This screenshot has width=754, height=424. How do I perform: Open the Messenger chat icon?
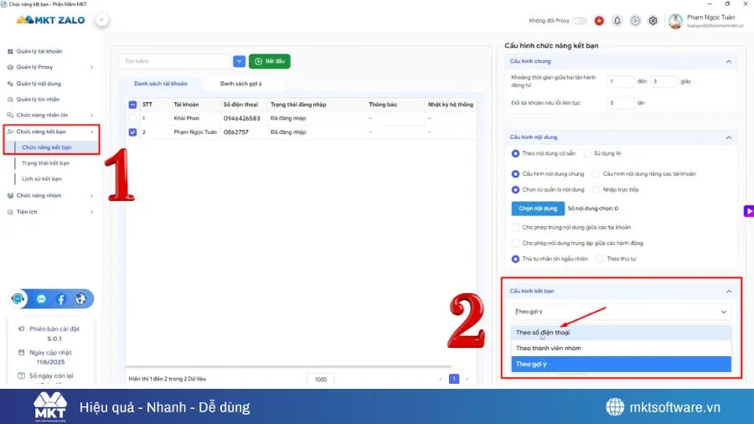click(x=41, y=299)
